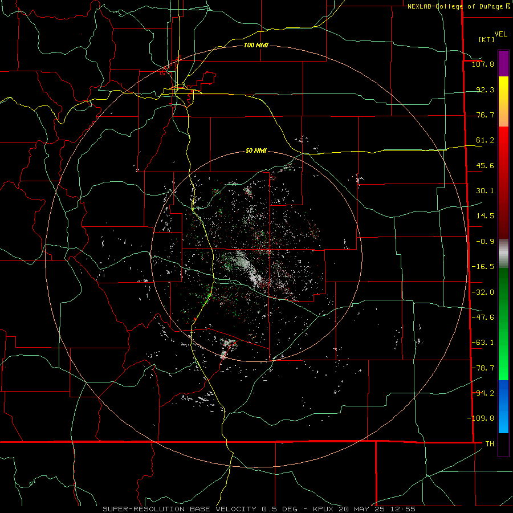Click the [KT] units label

(x=486, y=39)
